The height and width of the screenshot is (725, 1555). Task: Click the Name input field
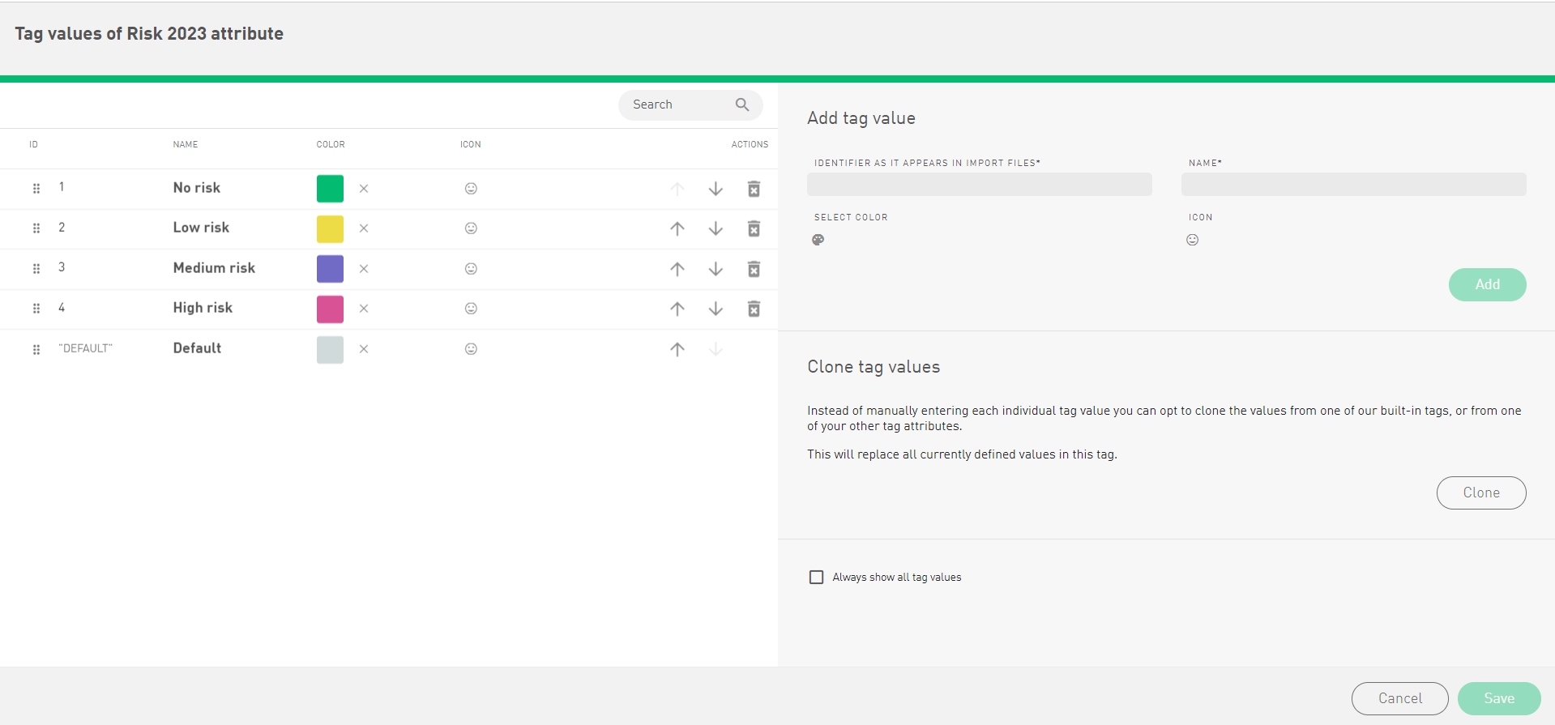(x=1353, y=185)
